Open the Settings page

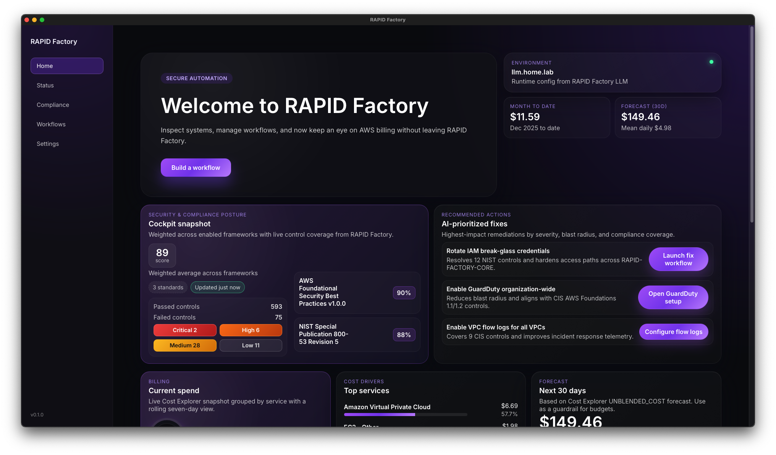(x=47, y=144)
